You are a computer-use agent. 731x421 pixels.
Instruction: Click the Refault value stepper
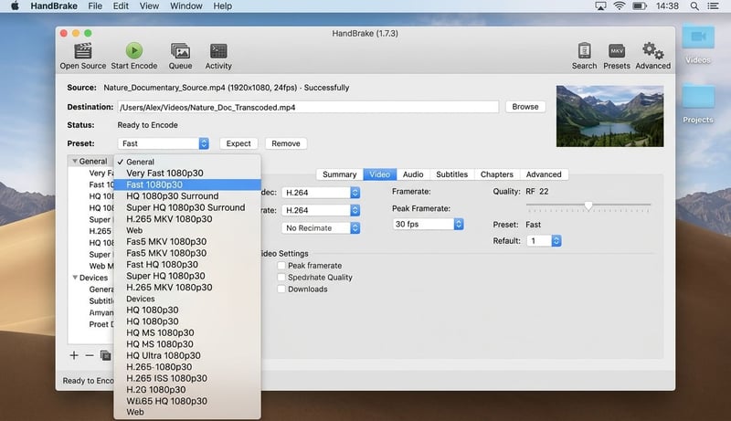pyautogui.click(x=556, y=241)
